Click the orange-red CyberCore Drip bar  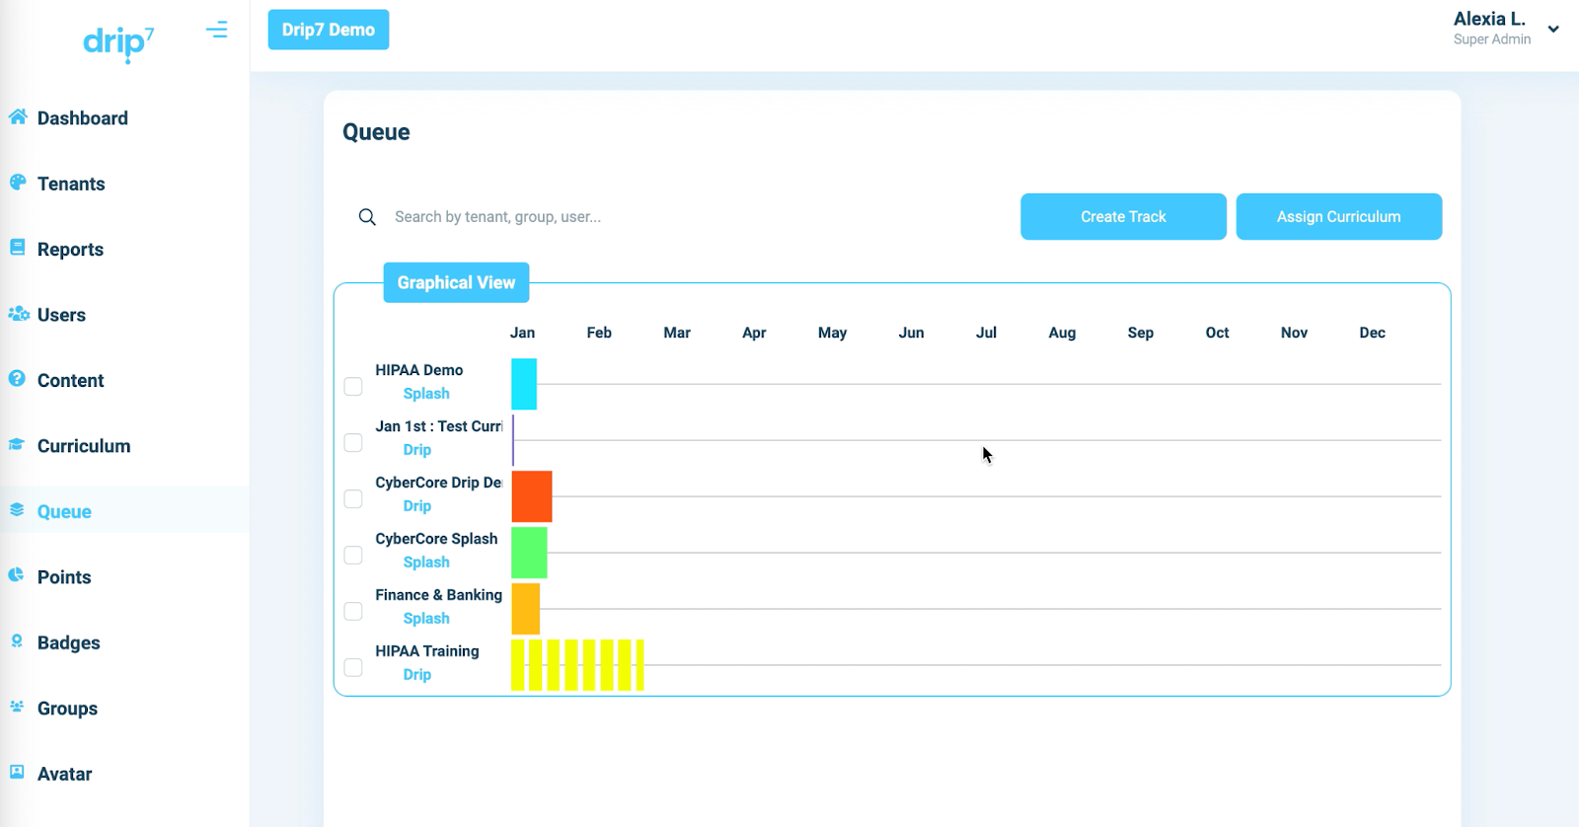[x=532, y=496]
